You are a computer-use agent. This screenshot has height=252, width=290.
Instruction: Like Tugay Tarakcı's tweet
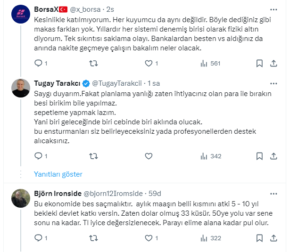pos(149,155)
